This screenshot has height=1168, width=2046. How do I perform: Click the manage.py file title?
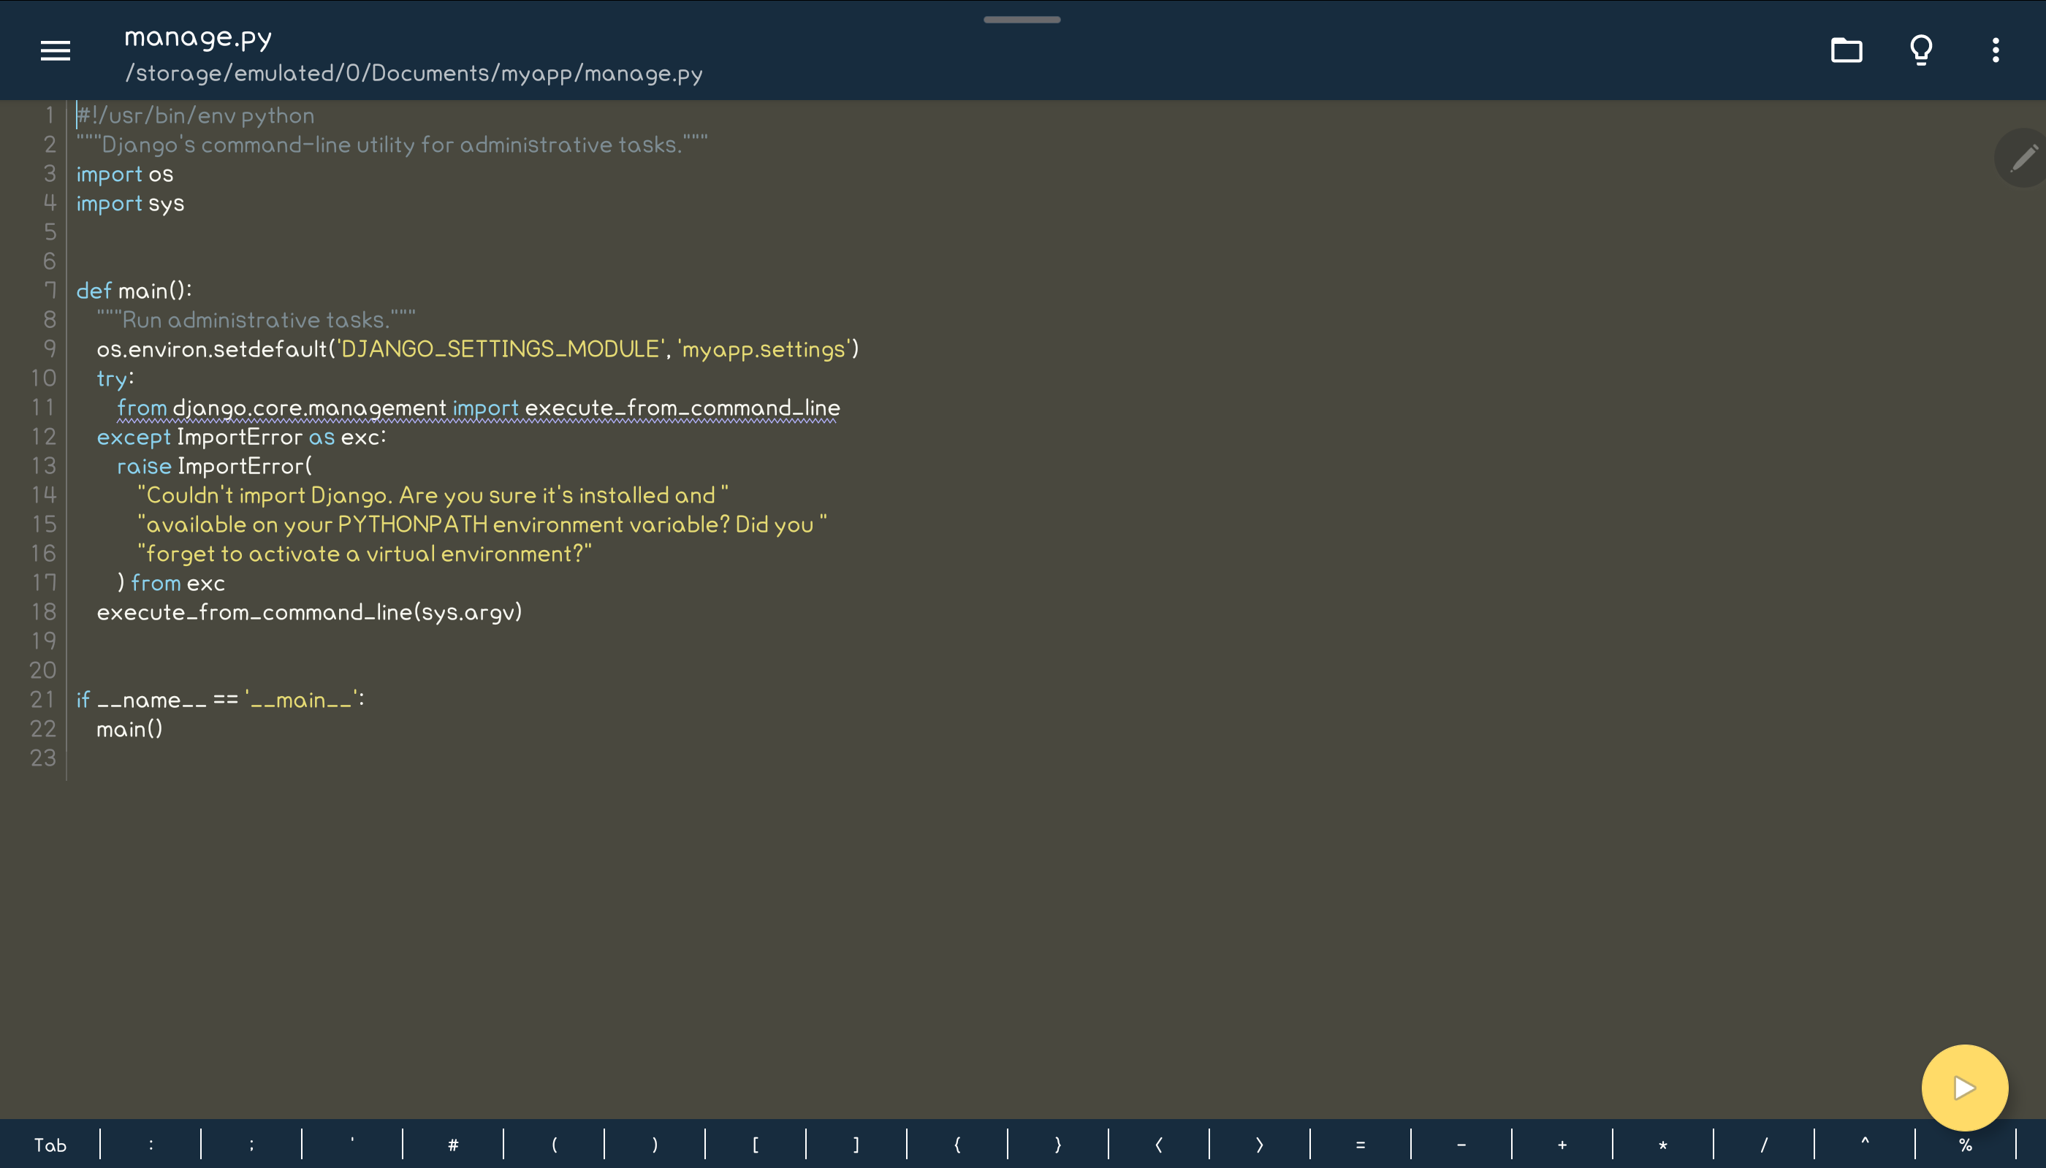(198, 37)
